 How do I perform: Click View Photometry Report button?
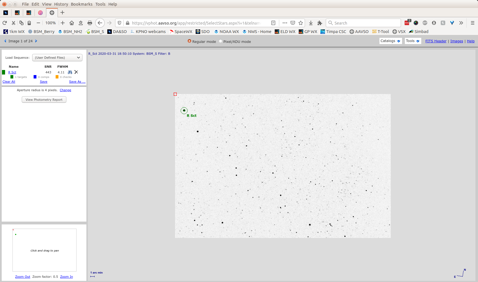coord(44,100)
